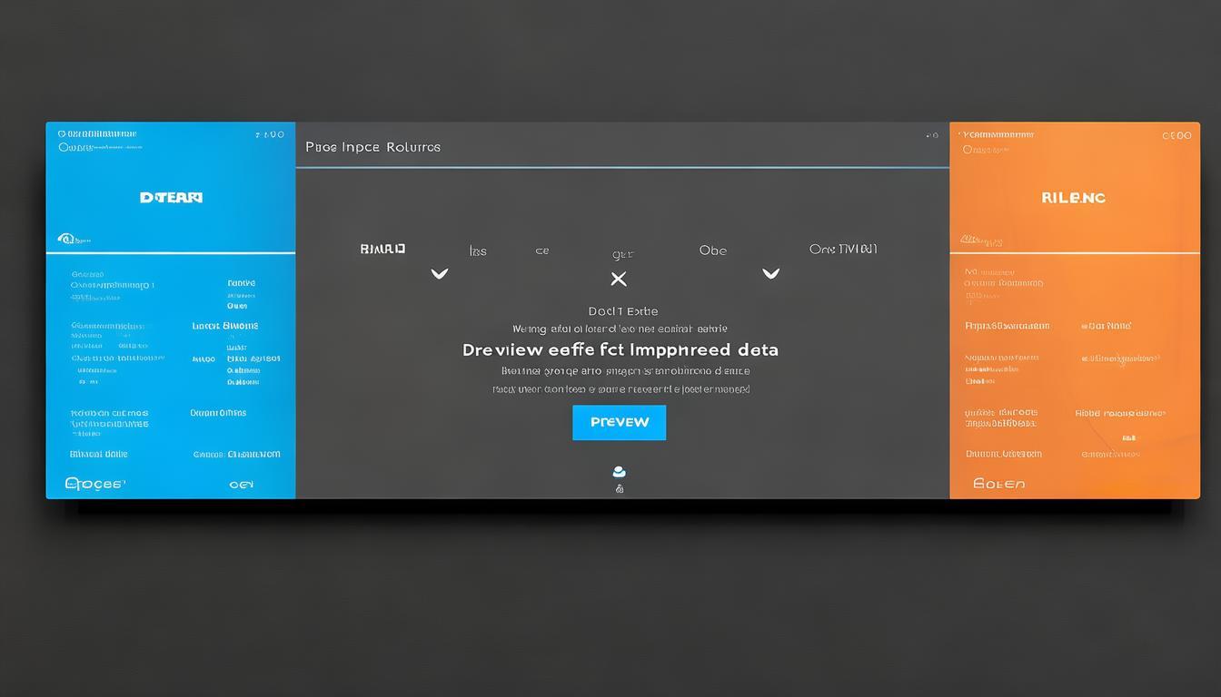Click the circle icons at orange panel top-right

tap(1176, 135)
